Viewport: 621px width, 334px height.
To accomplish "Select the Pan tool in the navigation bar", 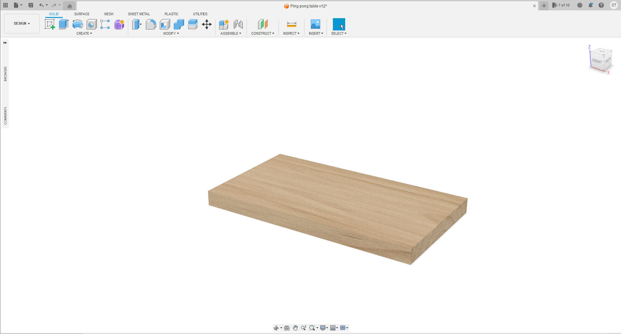I will pyautogui.click(x=295, y=328).
